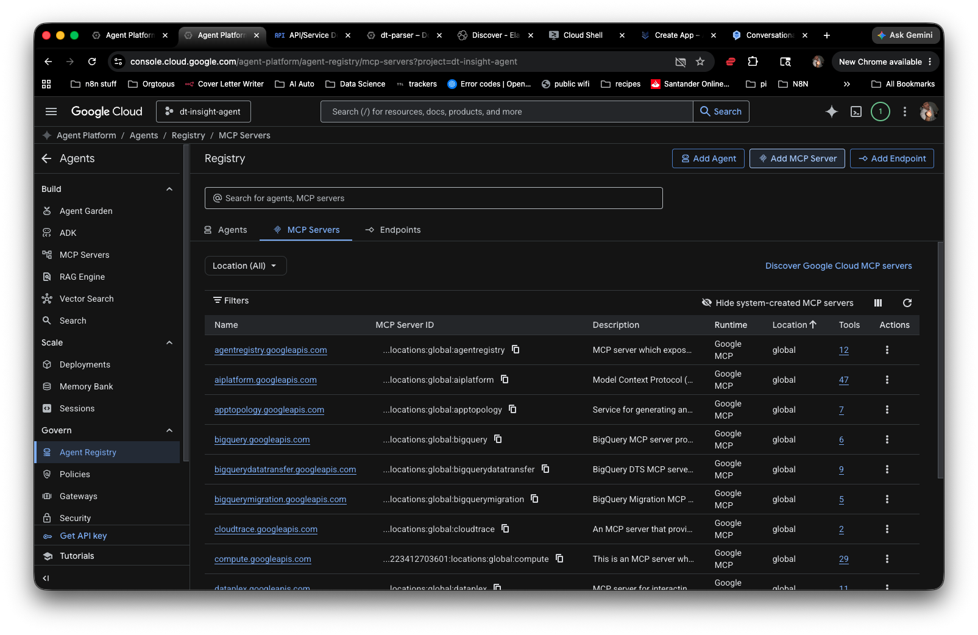Open the 47 tools link for aiplatform
978x635 pixels.
click(843, 380)
